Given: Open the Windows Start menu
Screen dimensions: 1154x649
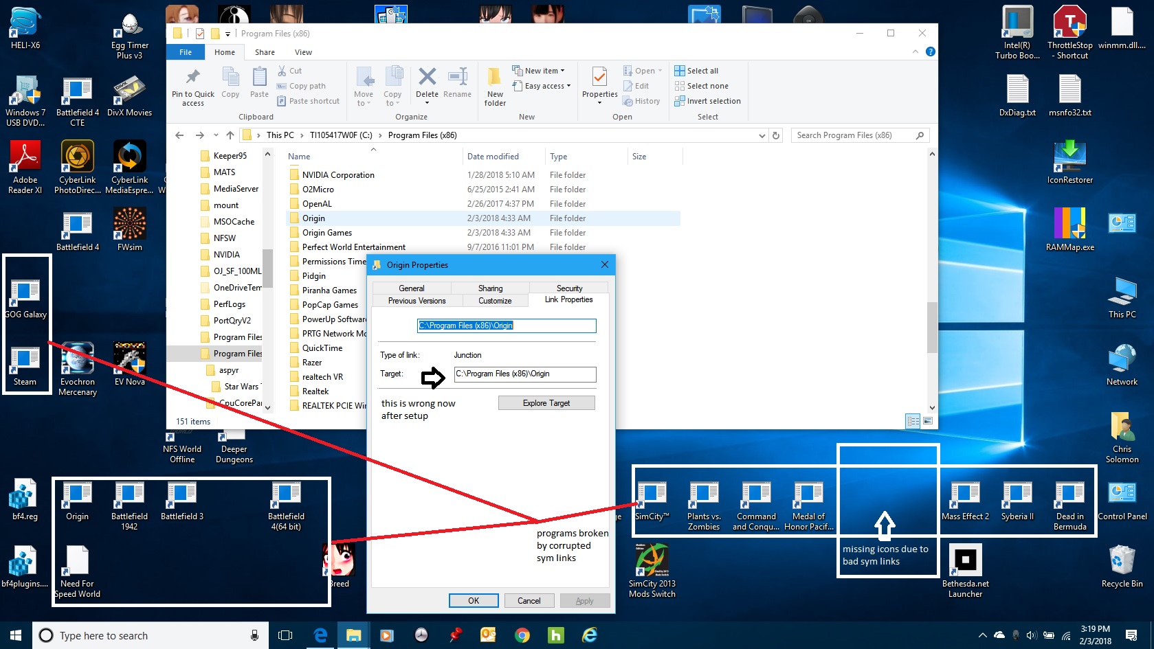Looking at the screenshot, I should (x=16, y=635).
